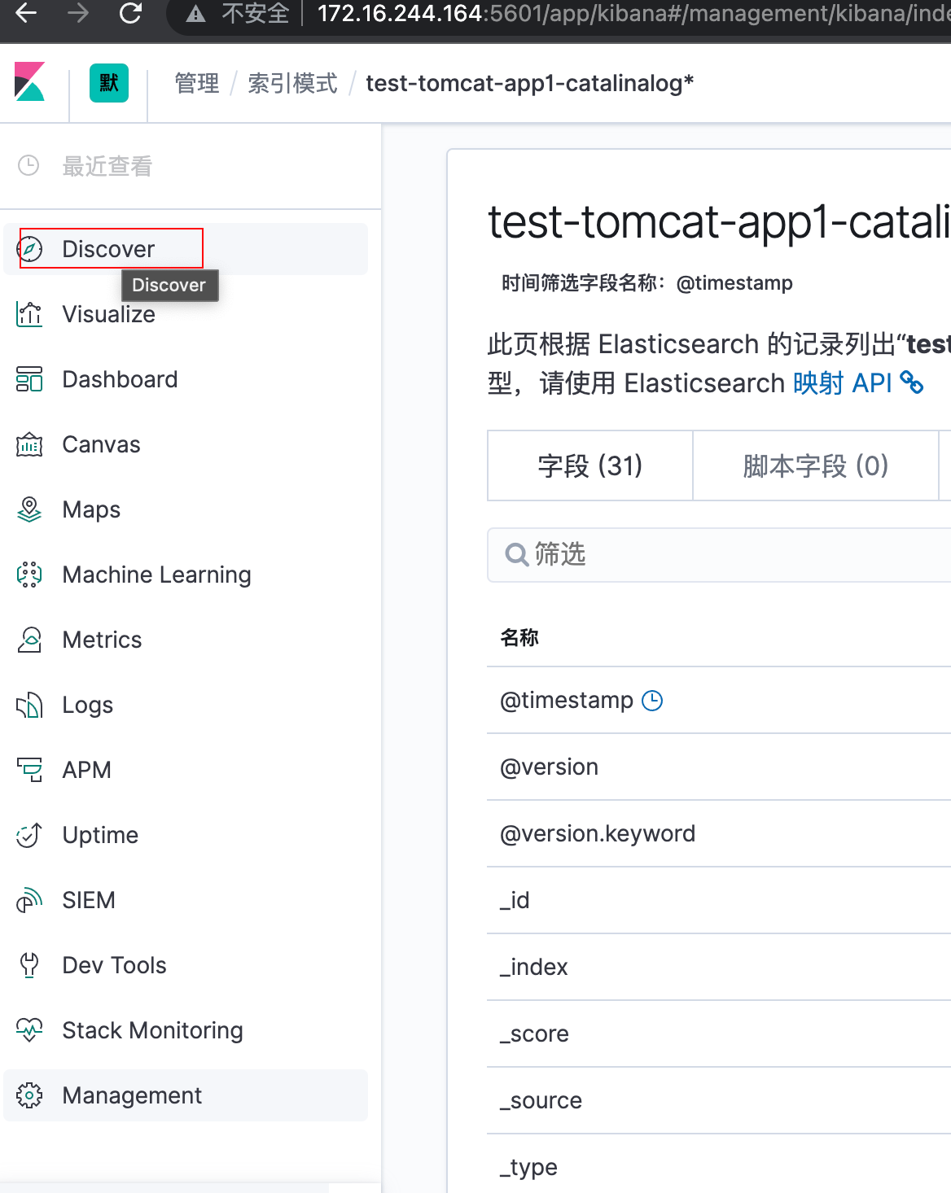The width and height of the screenshot is (951, 1193).
Task: Click the Discover compass icon
Action: (x=29, y=249)
